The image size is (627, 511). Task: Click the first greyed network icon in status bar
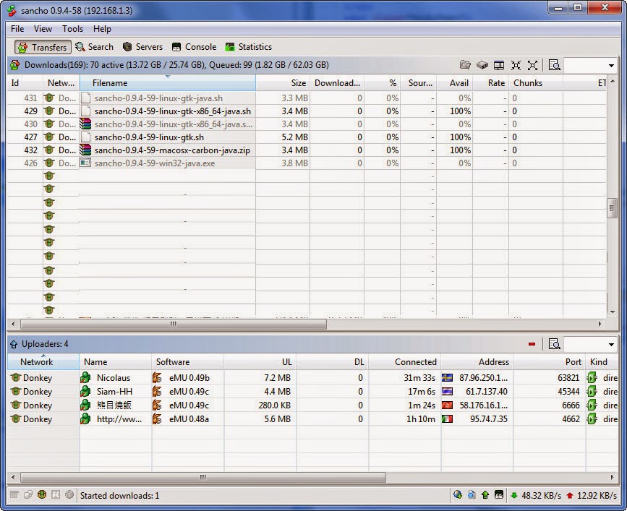click(x=14, y=494)
